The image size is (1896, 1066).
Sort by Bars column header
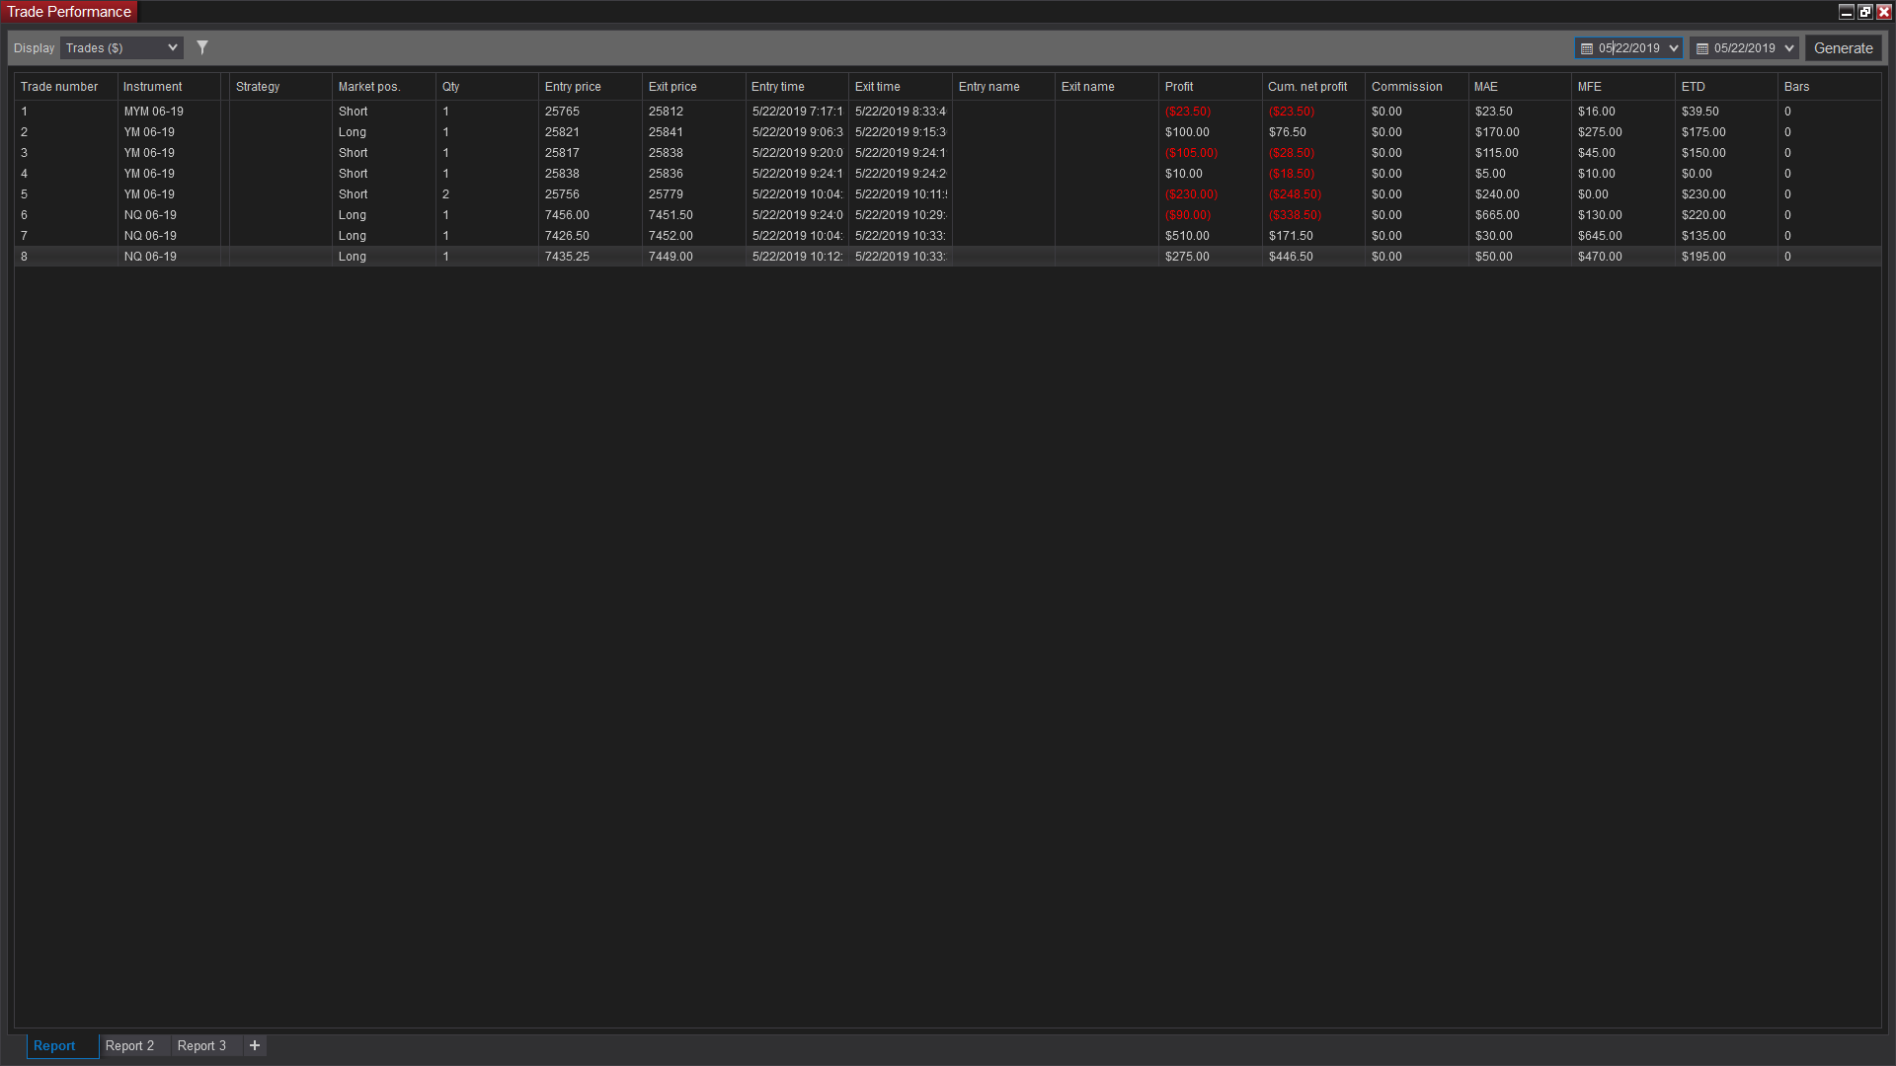click(1830, 87)
